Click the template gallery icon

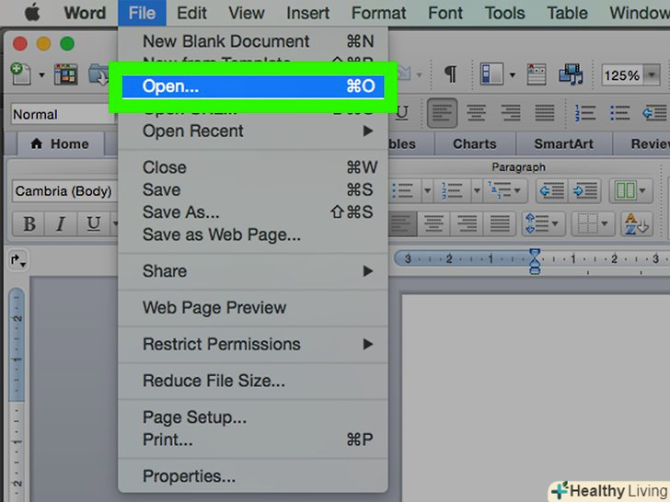pos(65,74)
